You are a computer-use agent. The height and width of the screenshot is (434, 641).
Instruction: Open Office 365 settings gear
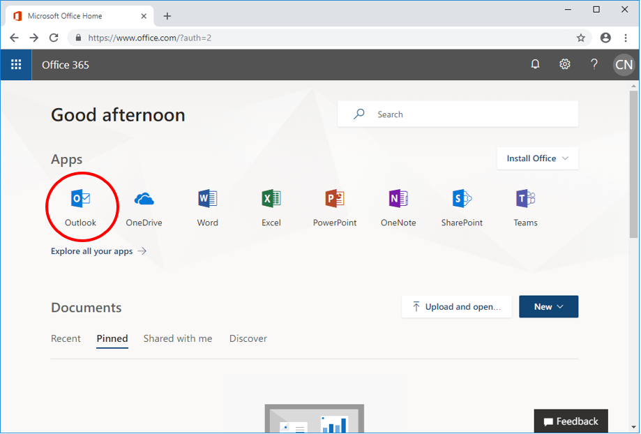coord(564,64)
